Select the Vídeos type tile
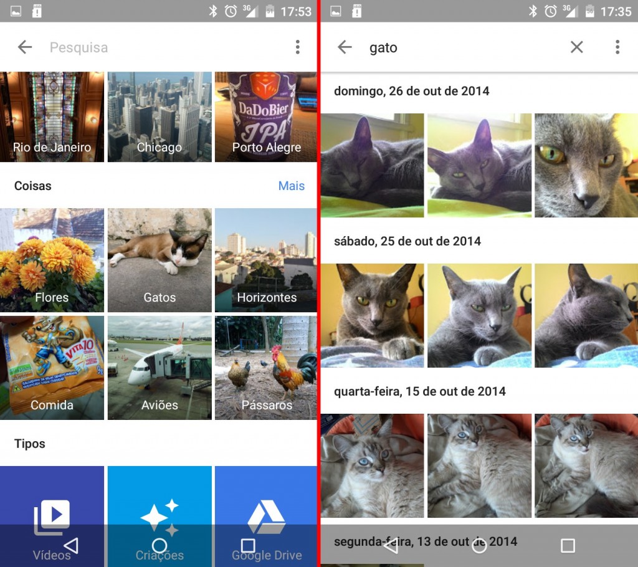The image size is (638, 567). [x=52, y=516]
